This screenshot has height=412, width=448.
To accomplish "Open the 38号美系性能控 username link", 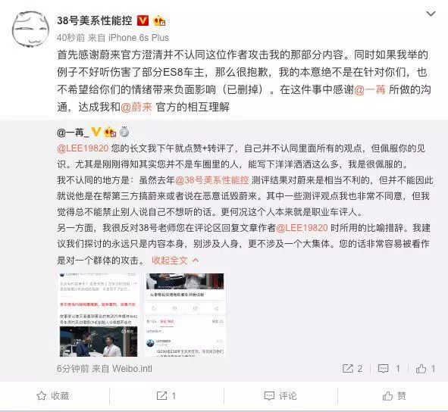I will click(95, 20).
